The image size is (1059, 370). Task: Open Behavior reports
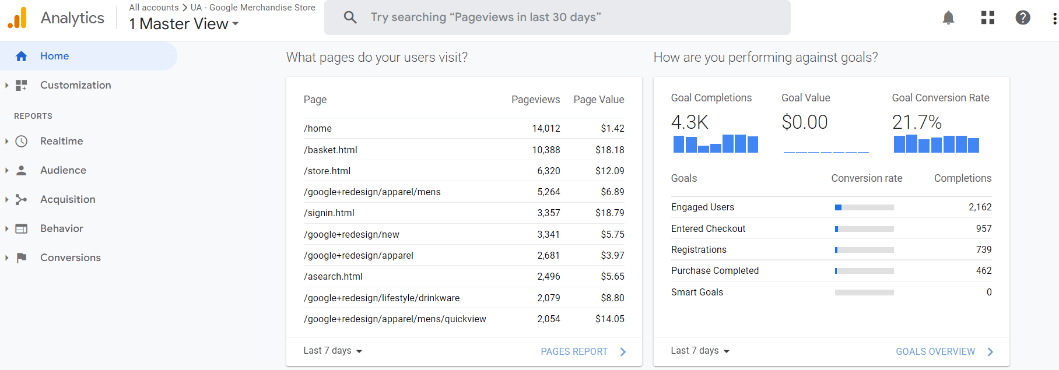(x=61, y=228)
